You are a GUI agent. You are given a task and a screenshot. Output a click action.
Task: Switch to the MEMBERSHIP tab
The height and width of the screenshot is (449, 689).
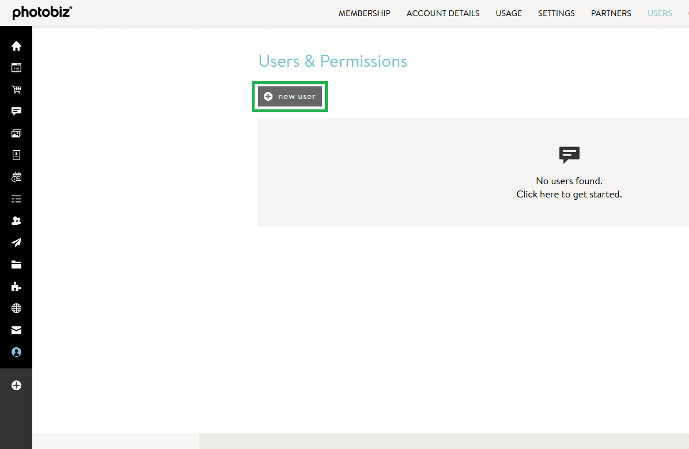tap(364, 13)
